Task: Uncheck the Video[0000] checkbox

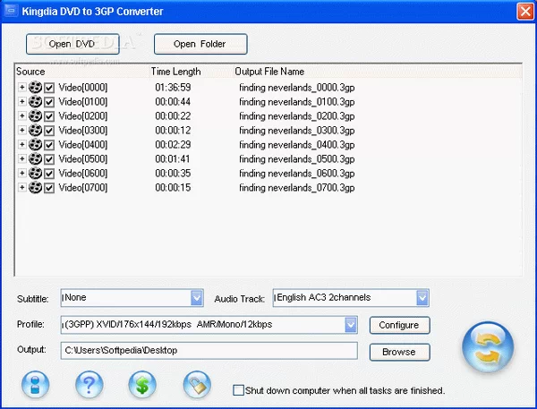Action: pos(49,88)
